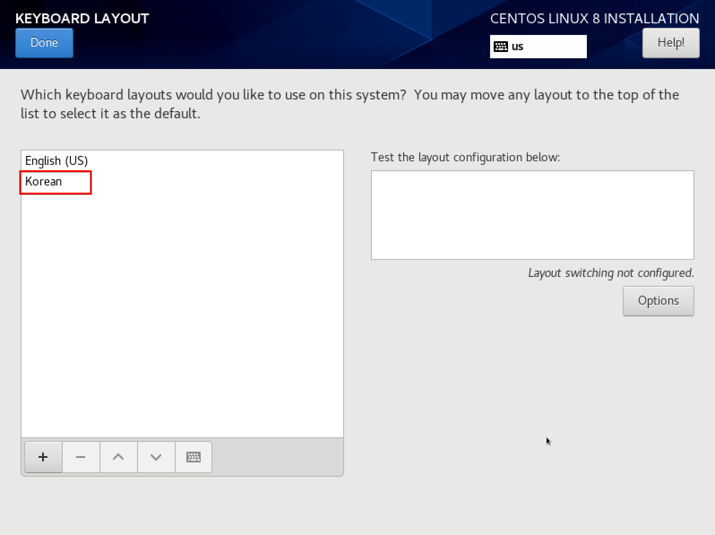Click the Done button

click(x=44, y=43)
